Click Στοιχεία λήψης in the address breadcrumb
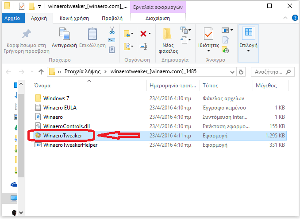This screenshot has width=300, height=219. click(82, 71)
